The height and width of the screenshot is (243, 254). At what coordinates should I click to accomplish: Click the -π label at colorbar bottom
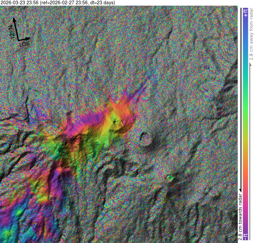coord(246,236)
